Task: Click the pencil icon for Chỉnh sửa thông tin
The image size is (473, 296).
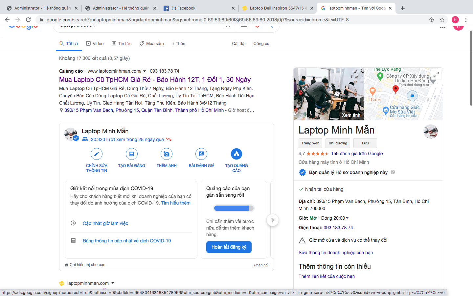Action: click(97, 154)
